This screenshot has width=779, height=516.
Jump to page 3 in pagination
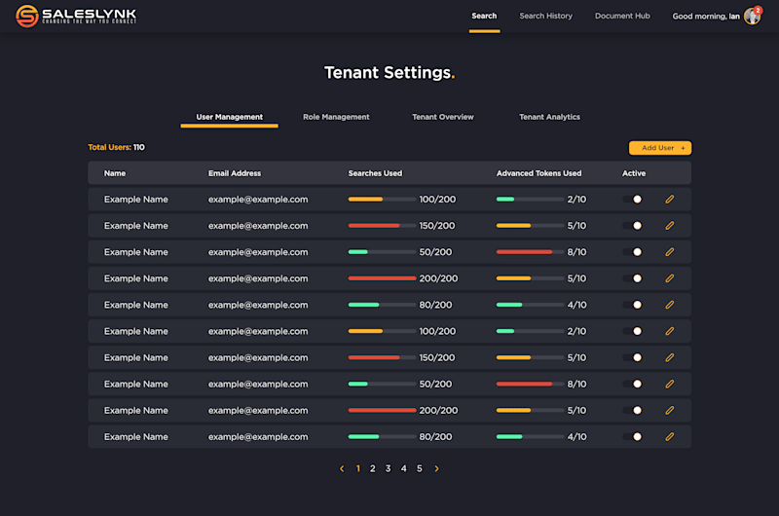pos(388,468)
